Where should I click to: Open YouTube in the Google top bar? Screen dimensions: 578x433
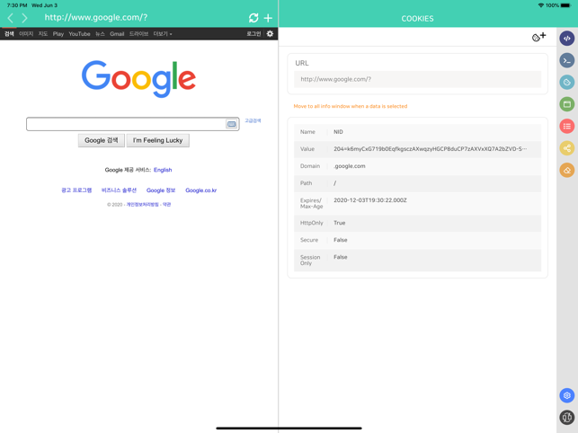[79, 34]
